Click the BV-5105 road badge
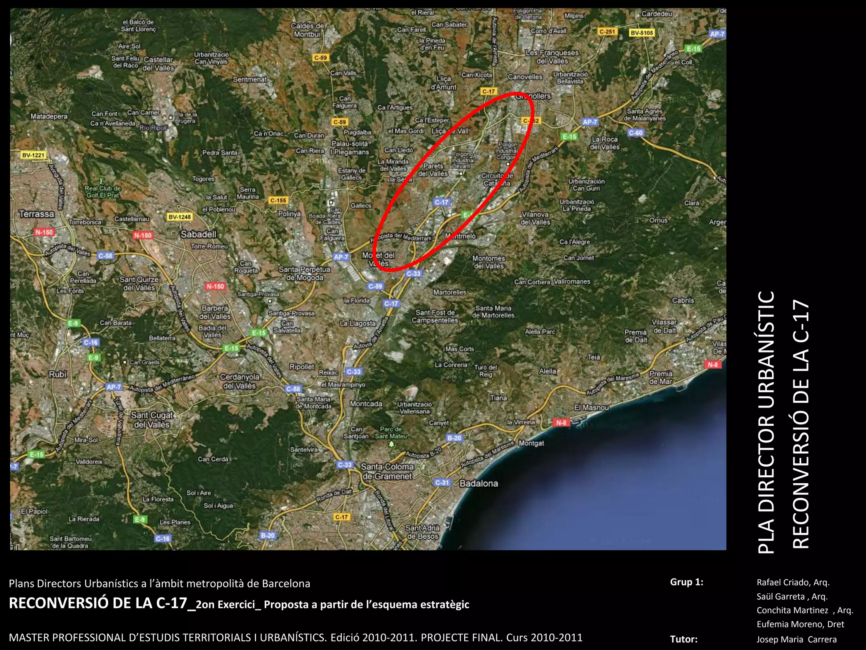 pyautogui.click(x=642, y=33)
